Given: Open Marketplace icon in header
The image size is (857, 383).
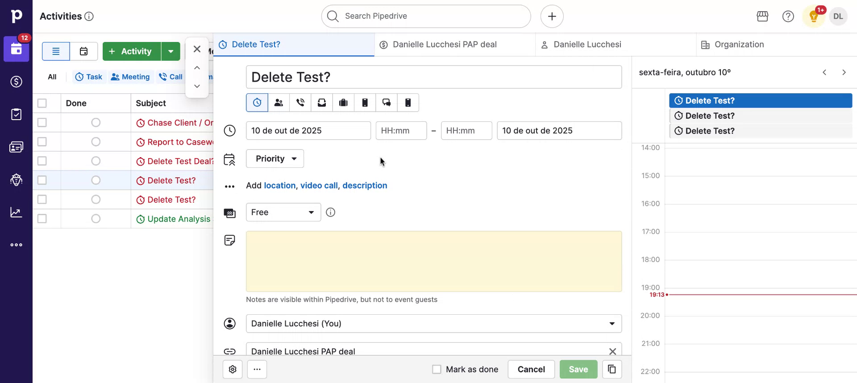Looking at the screenshot, I should (x=763, y=17).
